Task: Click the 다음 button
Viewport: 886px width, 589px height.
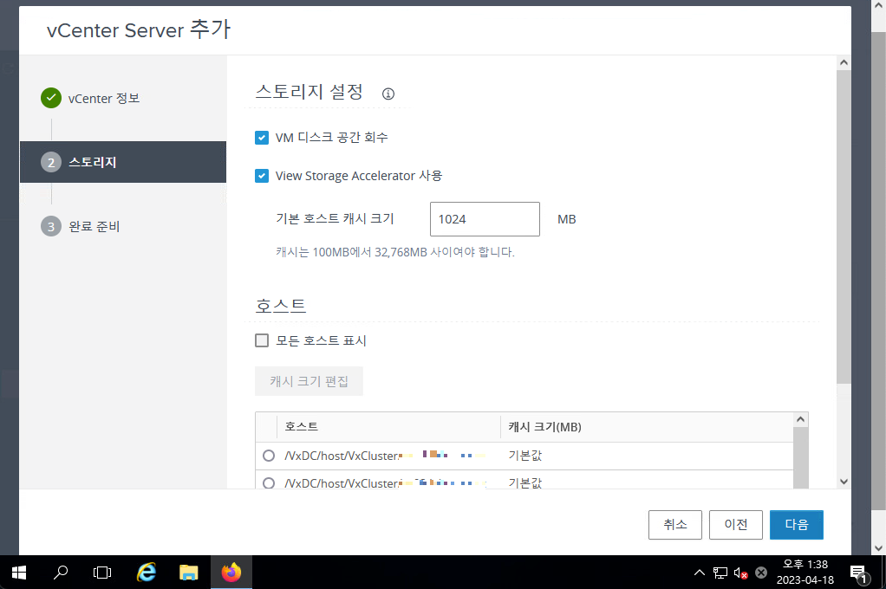Action: coord(796,525)
